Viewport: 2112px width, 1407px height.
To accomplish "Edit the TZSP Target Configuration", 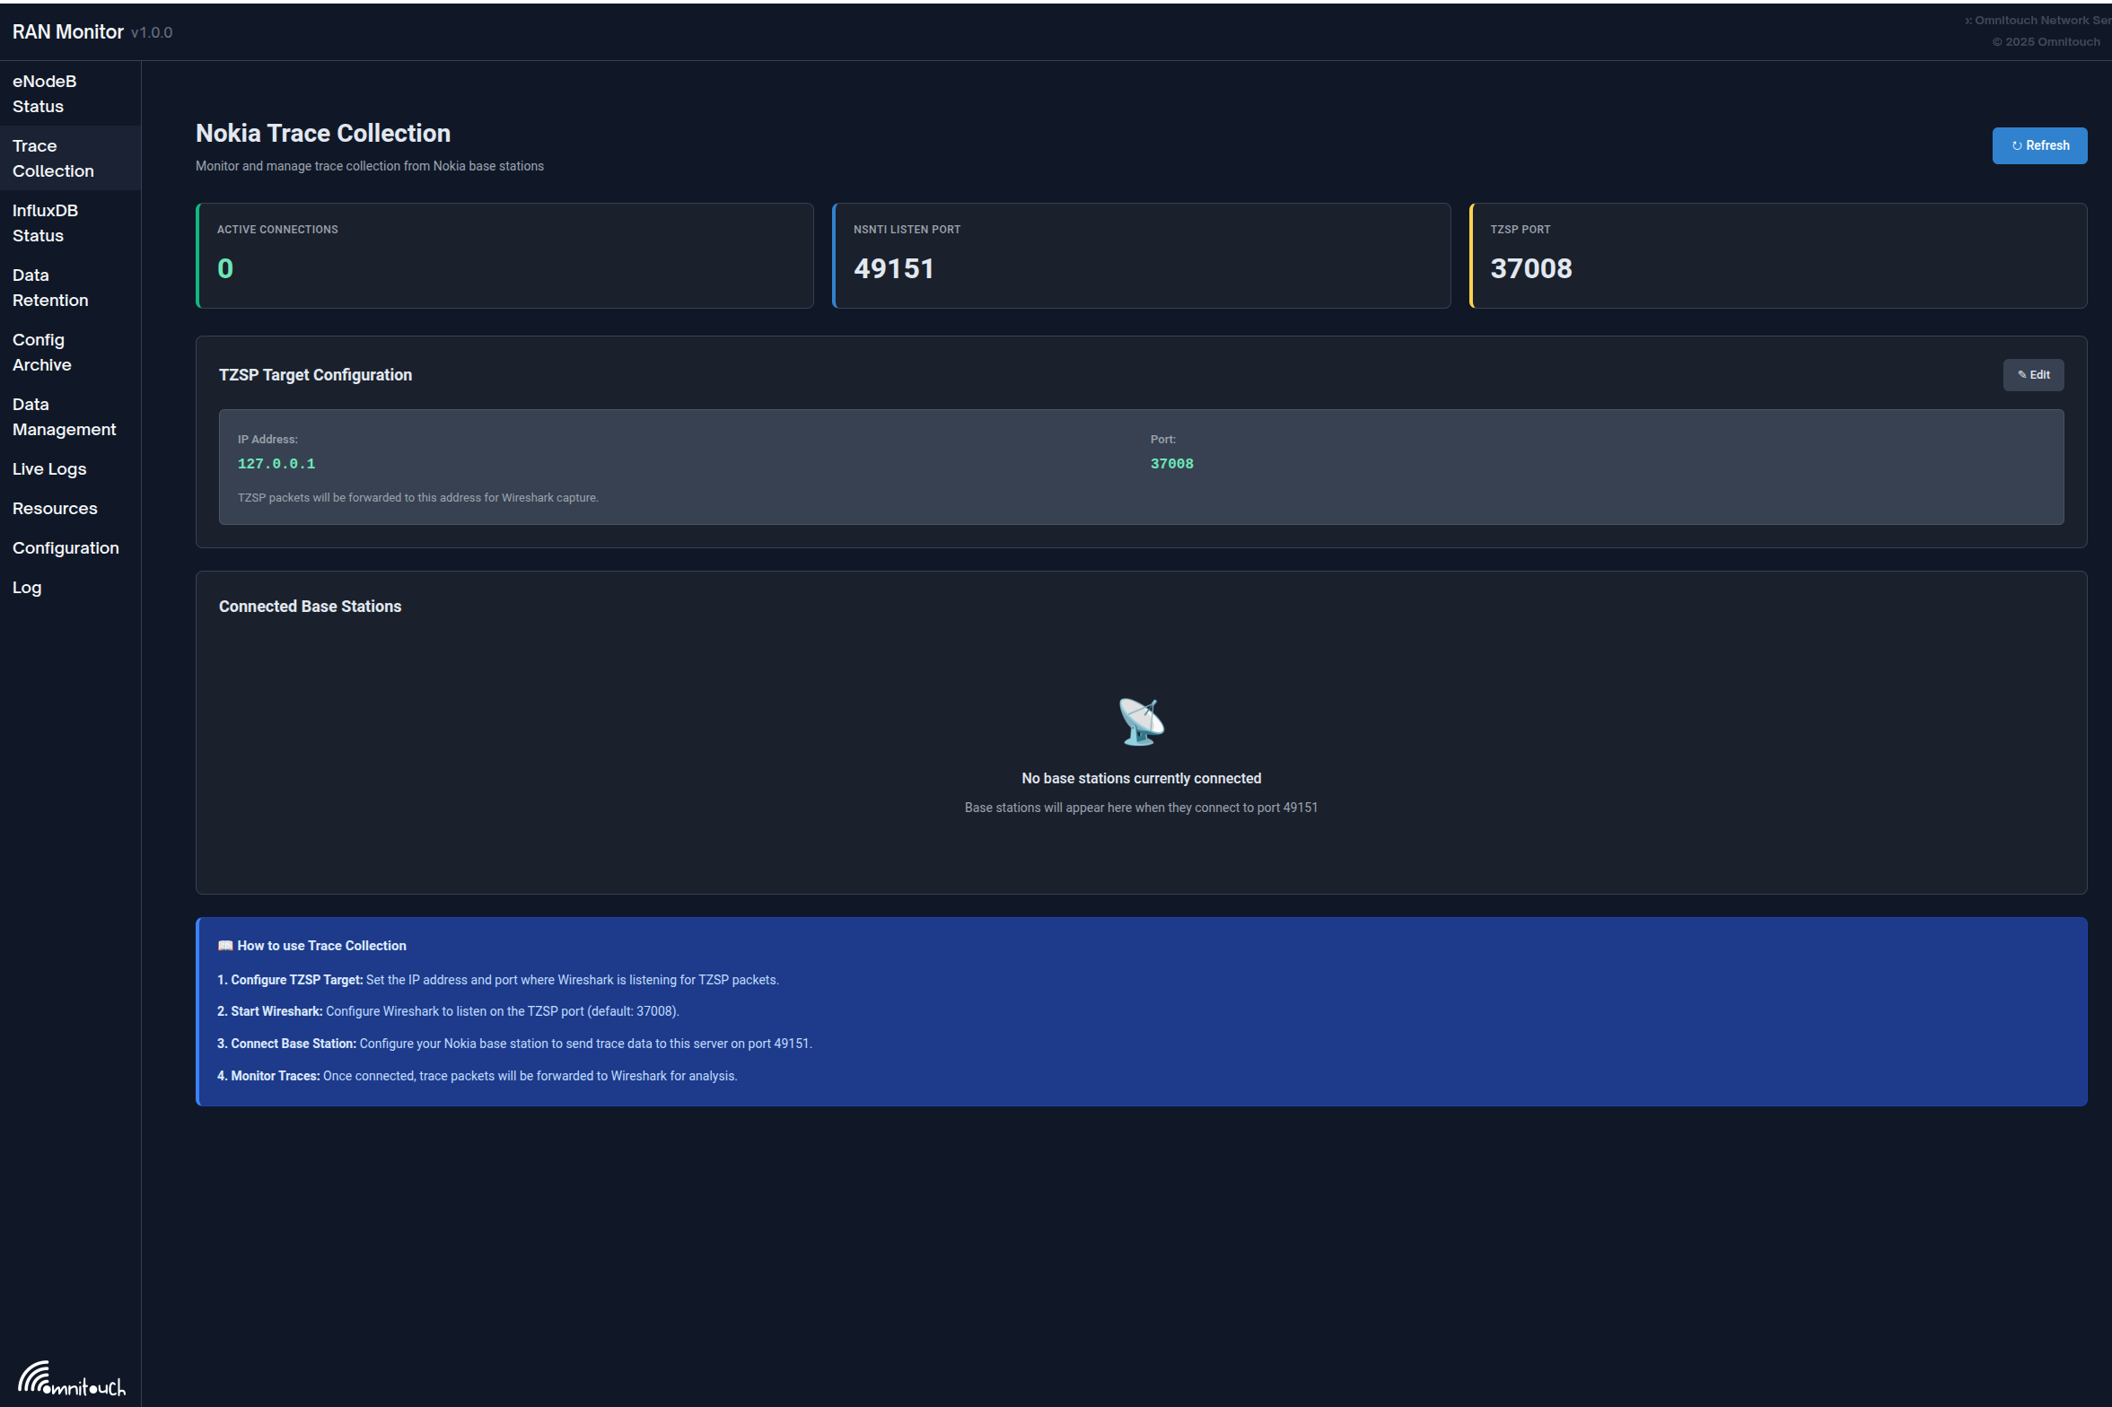I will point(2033,375).
